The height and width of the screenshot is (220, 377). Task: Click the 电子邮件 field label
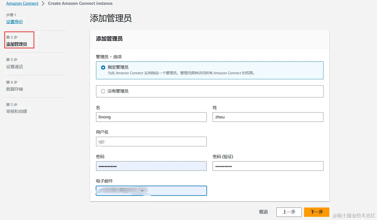tap(104, 181)
